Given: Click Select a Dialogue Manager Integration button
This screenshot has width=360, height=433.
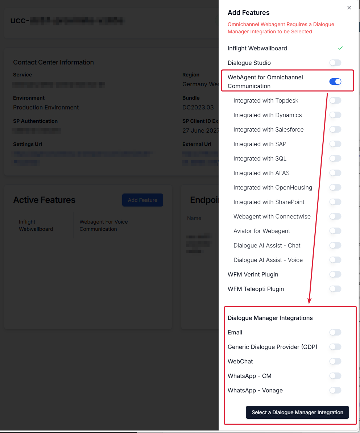Looking at the screenshot, I should pyautogui.click(x=297, y=412).
